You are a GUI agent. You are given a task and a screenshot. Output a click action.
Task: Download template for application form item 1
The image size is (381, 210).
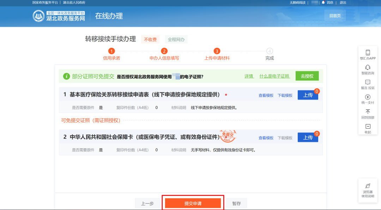285,95
